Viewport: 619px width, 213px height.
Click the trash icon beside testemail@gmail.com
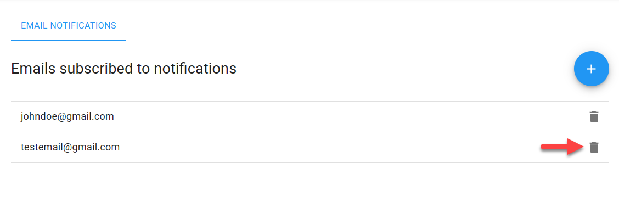click(x=594, y=148)
